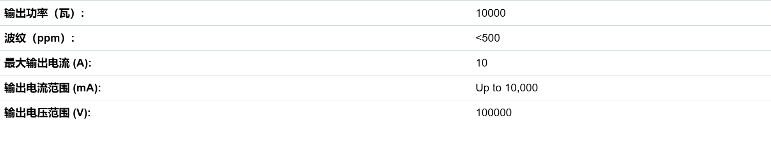This screenshot has height=142, width=771.
Task: Click the word Up in current range value
Action: pyautogui.click(x=482, y=88)
